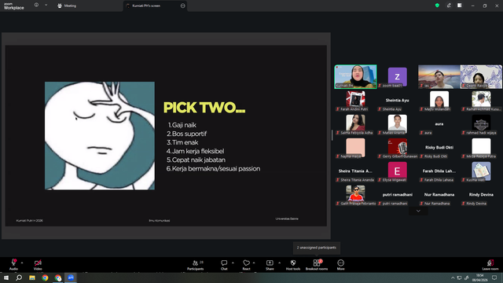Click the 'Rindy Devina' name tile
Screen dimensions: 503x283
pos(481,195)
